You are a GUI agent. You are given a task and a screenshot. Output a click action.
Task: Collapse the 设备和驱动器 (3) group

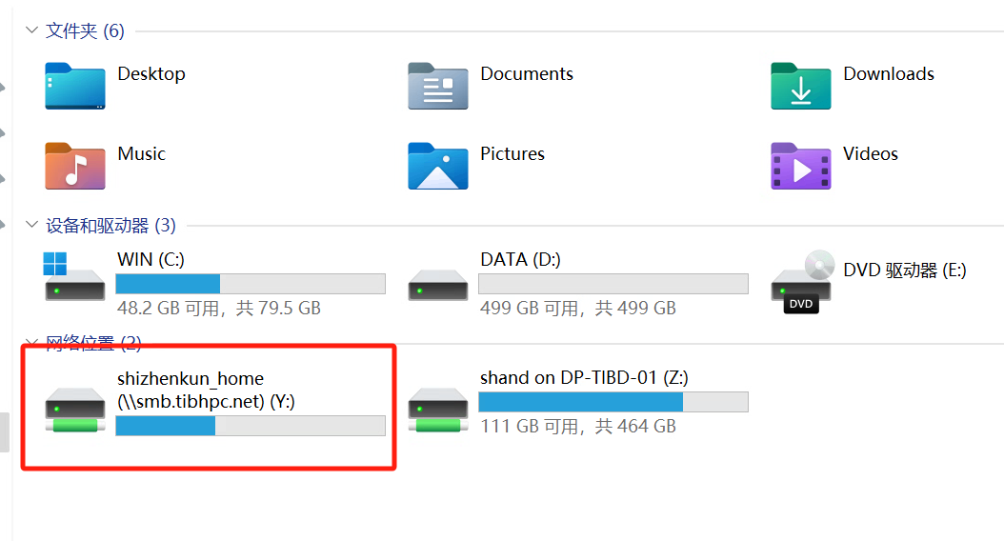click(x=31, y=225)
